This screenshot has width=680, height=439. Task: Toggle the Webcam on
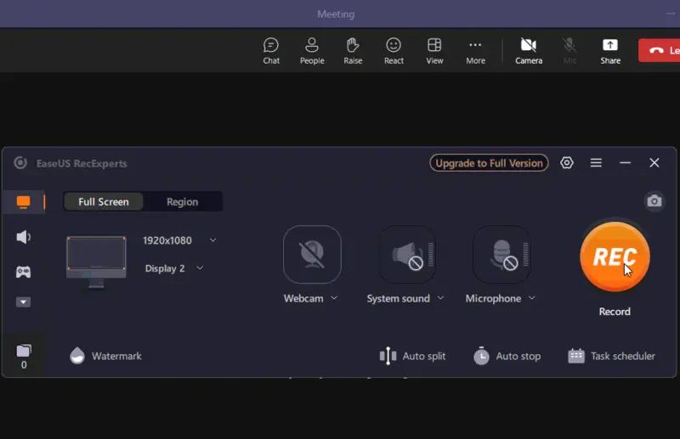click(x=312, y=254)
